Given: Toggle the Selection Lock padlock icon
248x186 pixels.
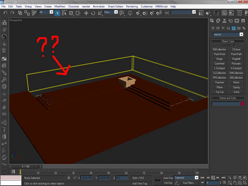Looking at the screenshot, I should 69,177.
